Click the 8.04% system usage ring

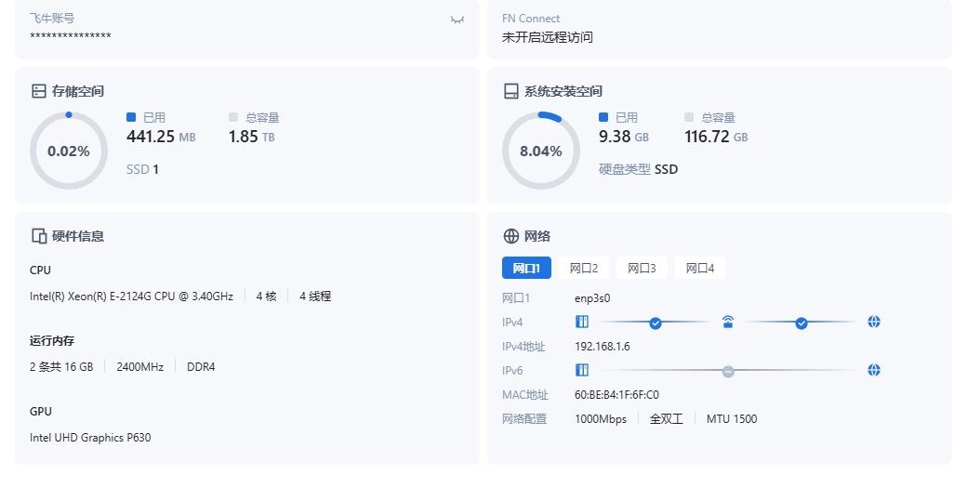click(541, 151)
